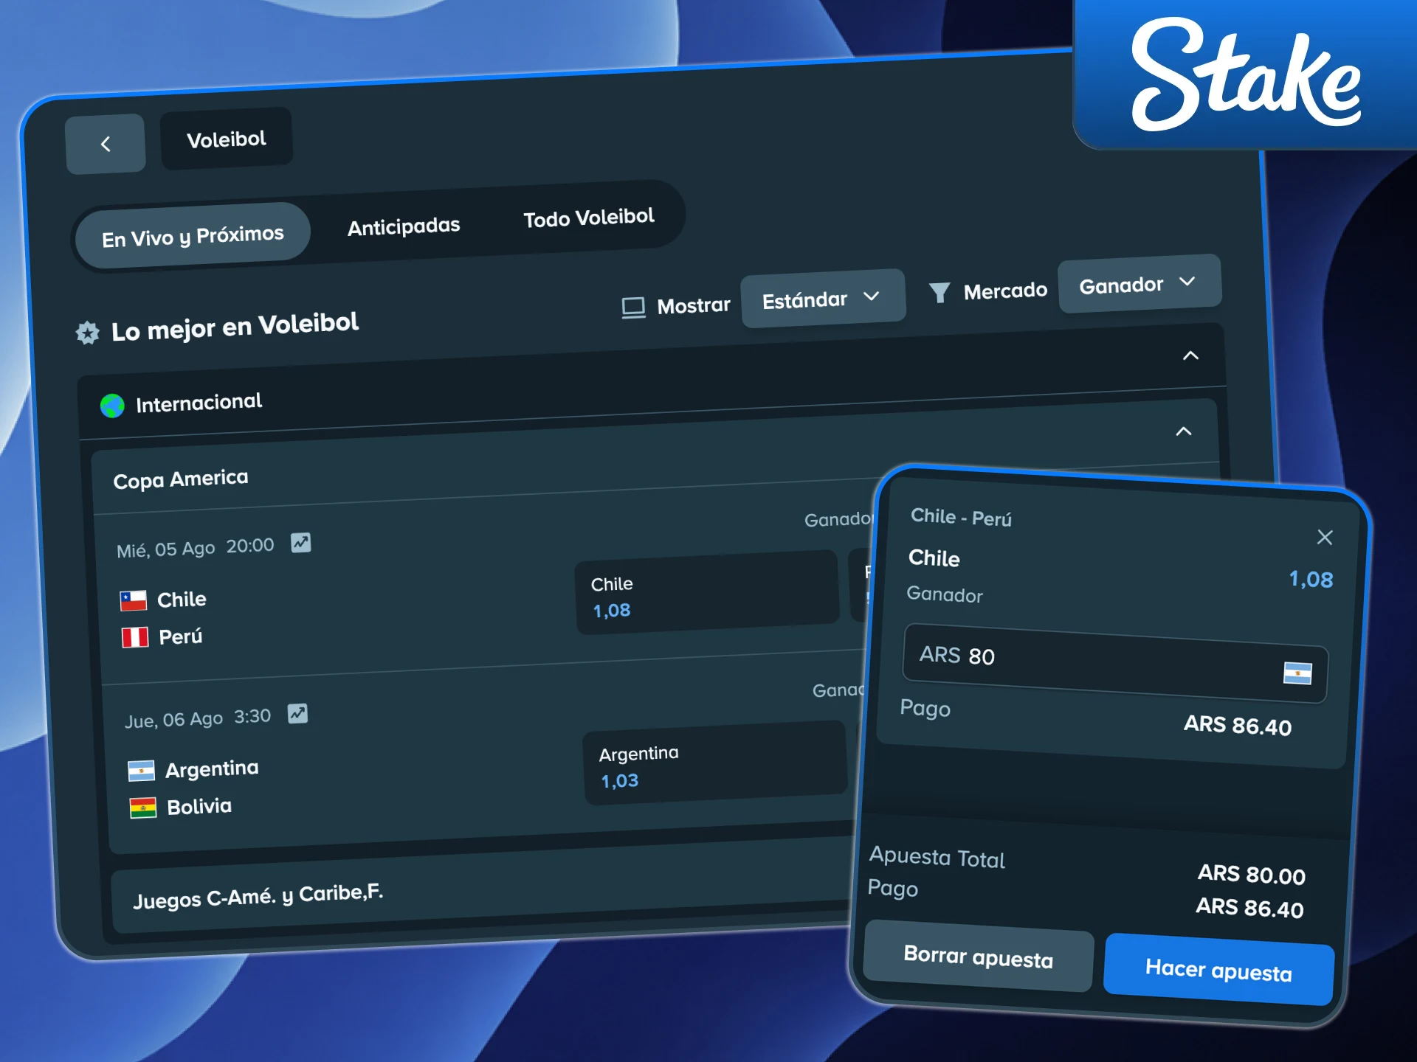
Task: Open the Perú team name
Action: 181,636
